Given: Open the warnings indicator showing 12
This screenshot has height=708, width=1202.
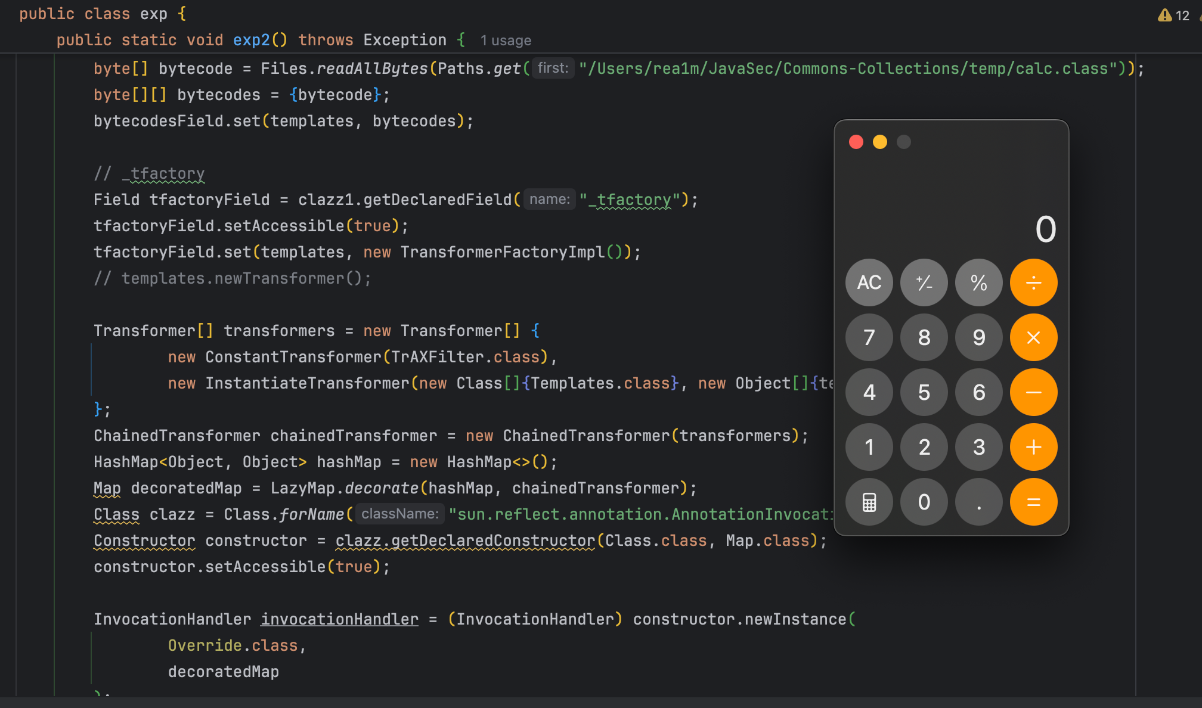Looking at the screenshot, I should click(1173, 15).
